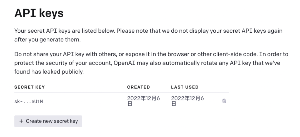
Task: Click the last used date value
Action: click(187, 101)
